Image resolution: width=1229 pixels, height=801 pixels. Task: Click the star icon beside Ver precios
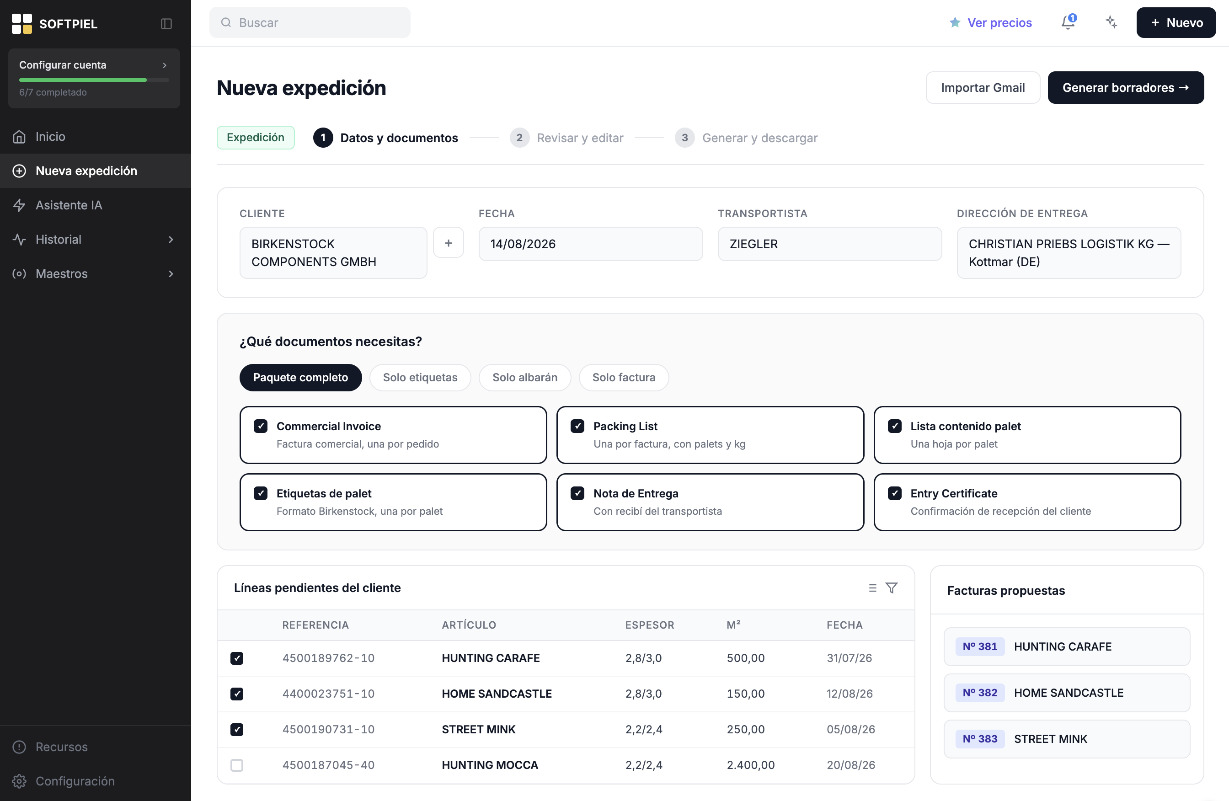point(955,23)
